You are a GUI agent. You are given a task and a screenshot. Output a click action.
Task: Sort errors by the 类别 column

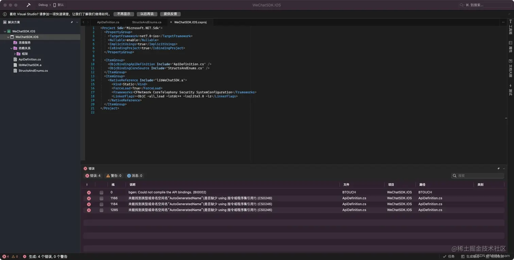[489, 185]
